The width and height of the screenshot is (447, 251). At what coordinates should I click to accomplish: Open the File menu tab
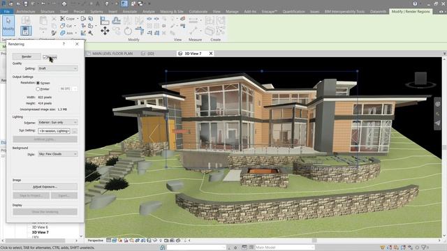7,12
